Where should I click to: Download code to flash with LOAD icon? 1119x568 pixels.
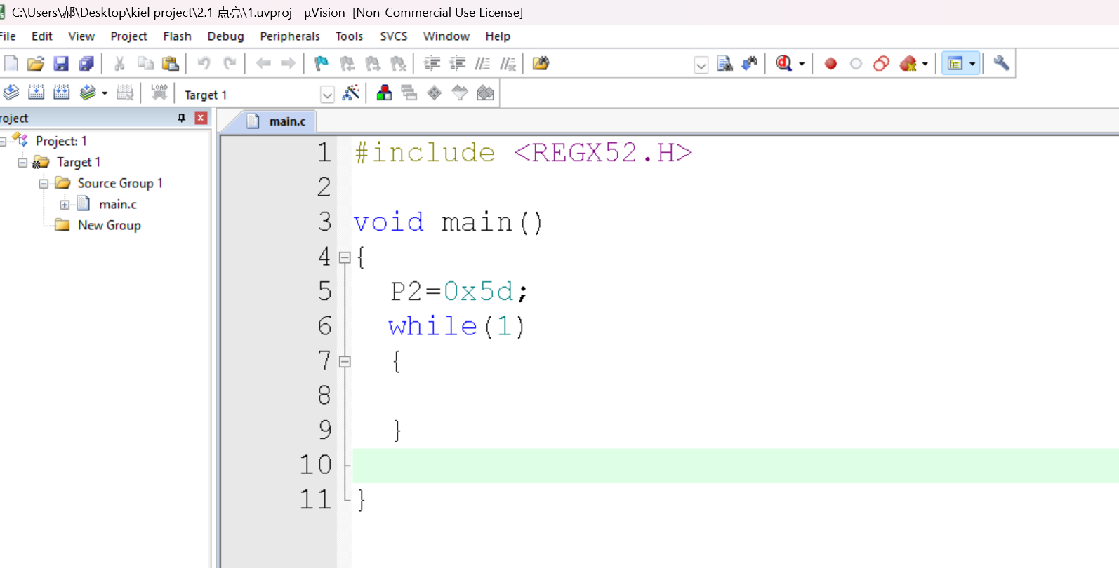click(x=159, y=93)
